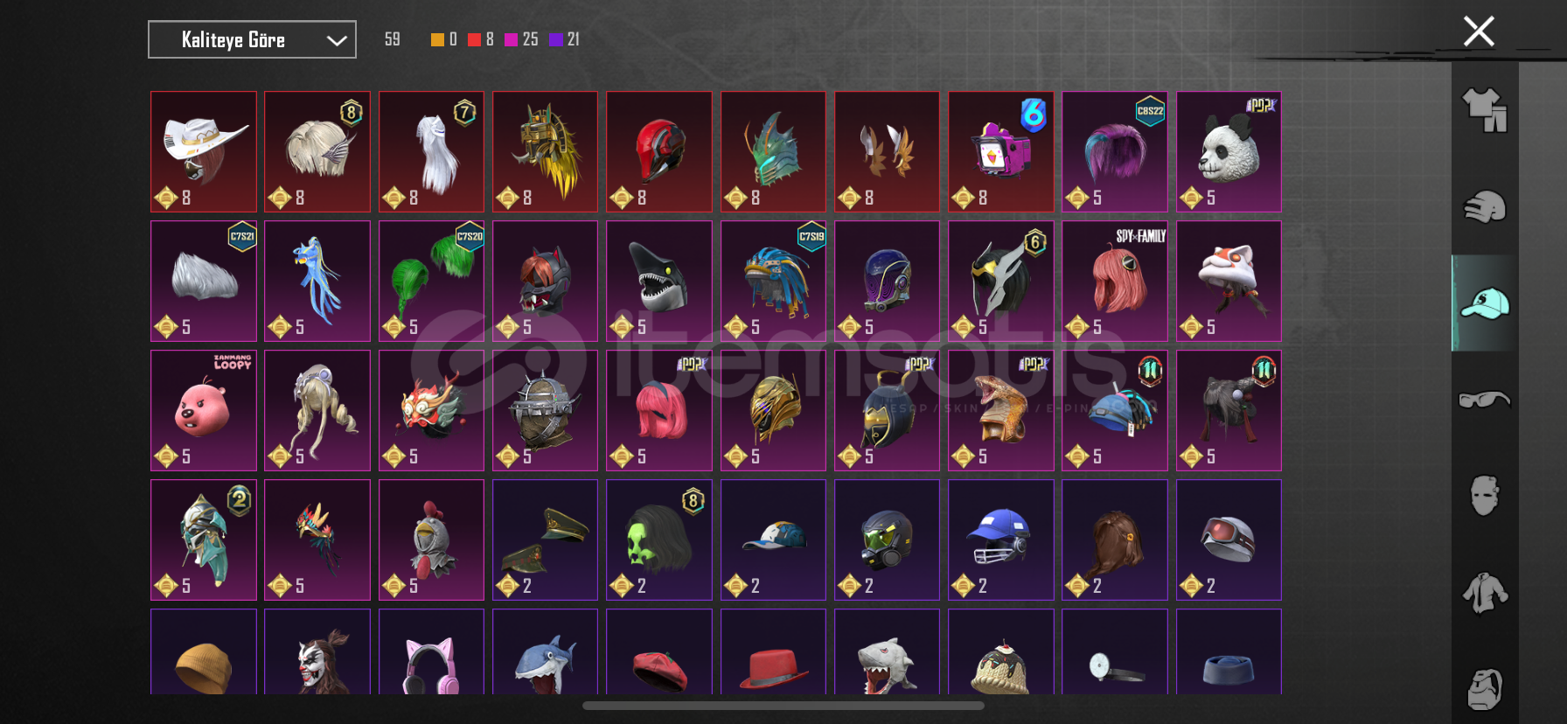Select the white cowboy hat item

tap(204, 151)
